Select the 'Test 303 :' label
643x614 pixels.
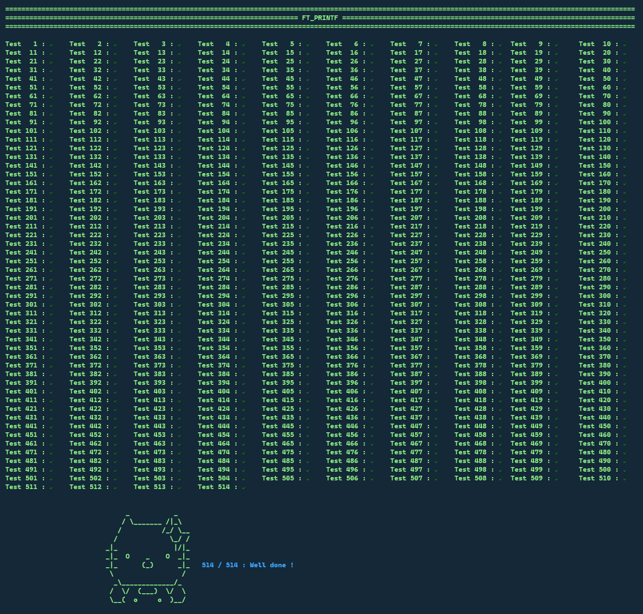click(153, 305)
